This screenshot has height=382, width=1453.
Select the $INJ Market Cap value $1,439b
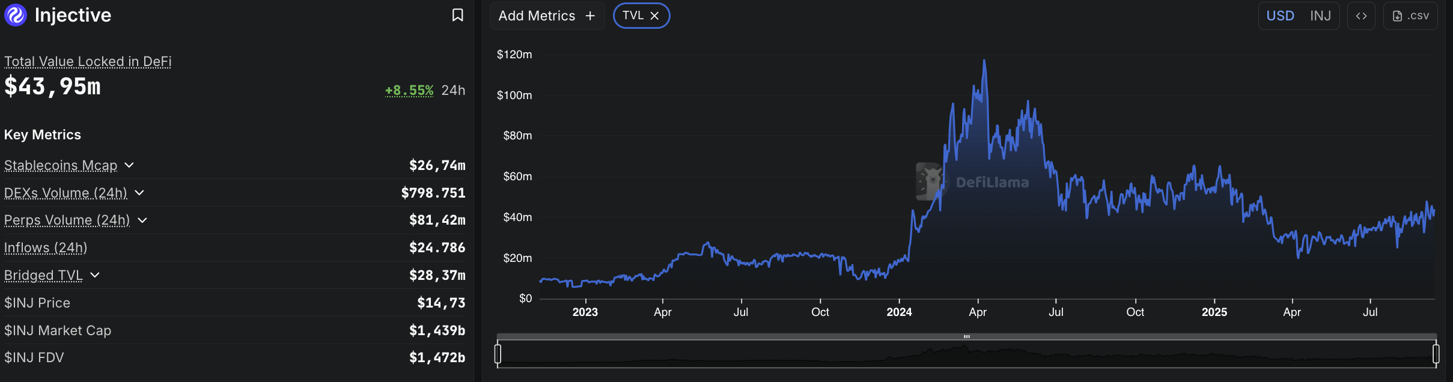[x=437, y=330]
